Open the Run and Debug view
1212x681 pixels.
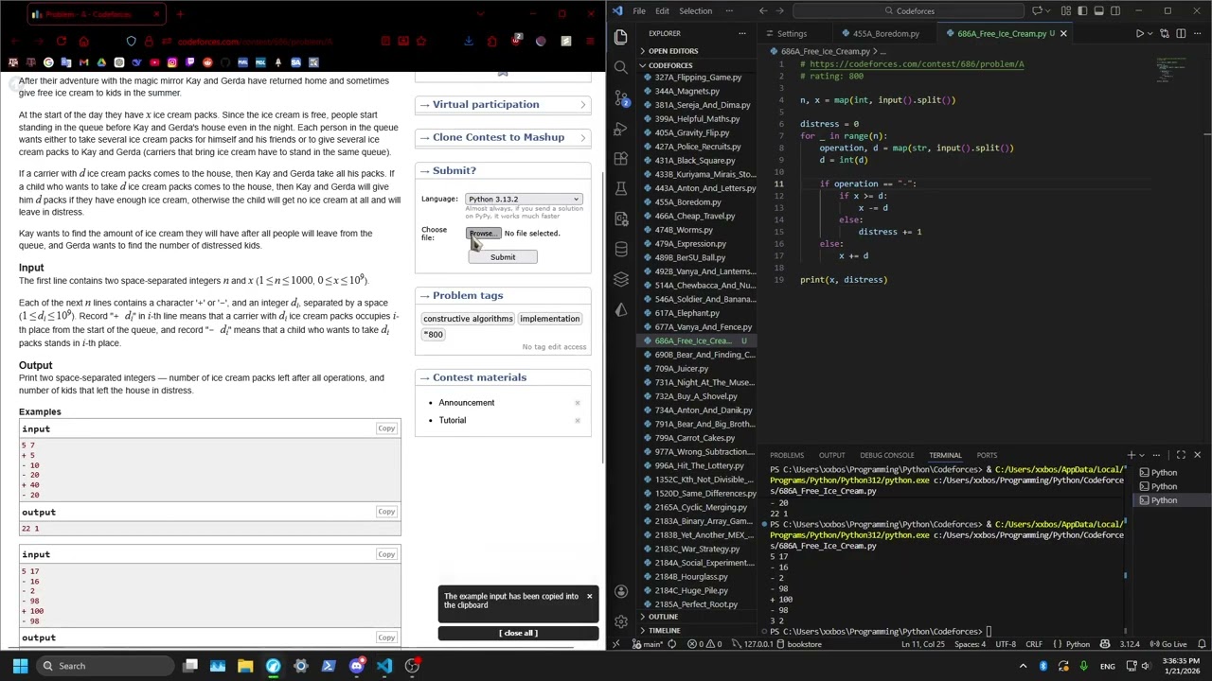click(x=621, y=129)
